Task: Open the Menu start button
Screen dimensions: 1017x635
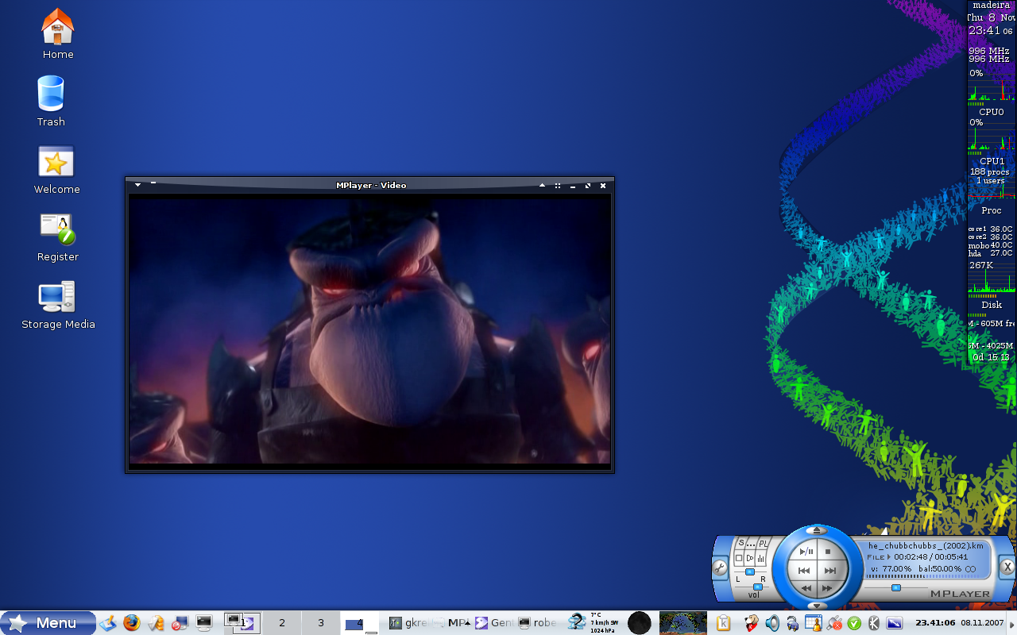Action: (48, 623)
